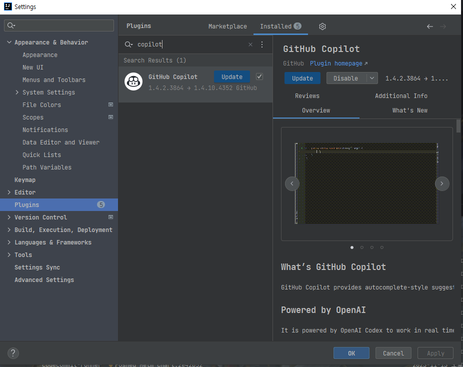Click the Disable button

[x=346, y=78]
